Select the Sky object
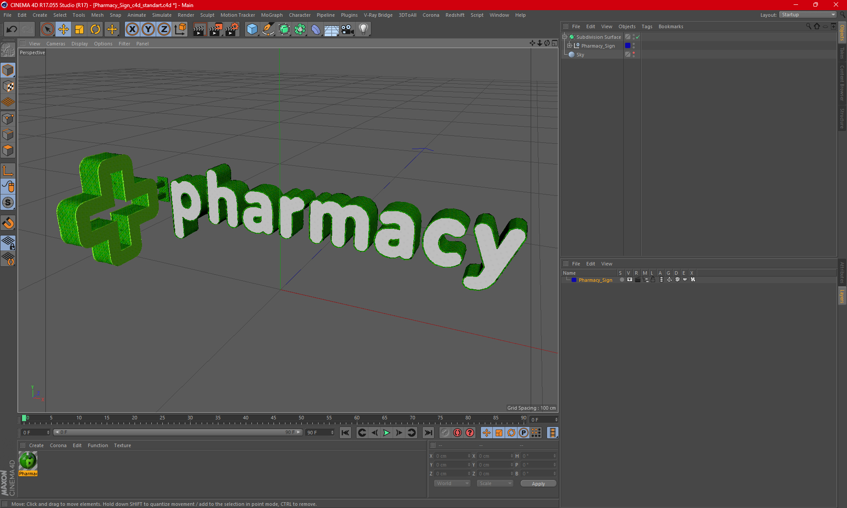This screenshot has width=847, height=508. click(x=580, y=55)
